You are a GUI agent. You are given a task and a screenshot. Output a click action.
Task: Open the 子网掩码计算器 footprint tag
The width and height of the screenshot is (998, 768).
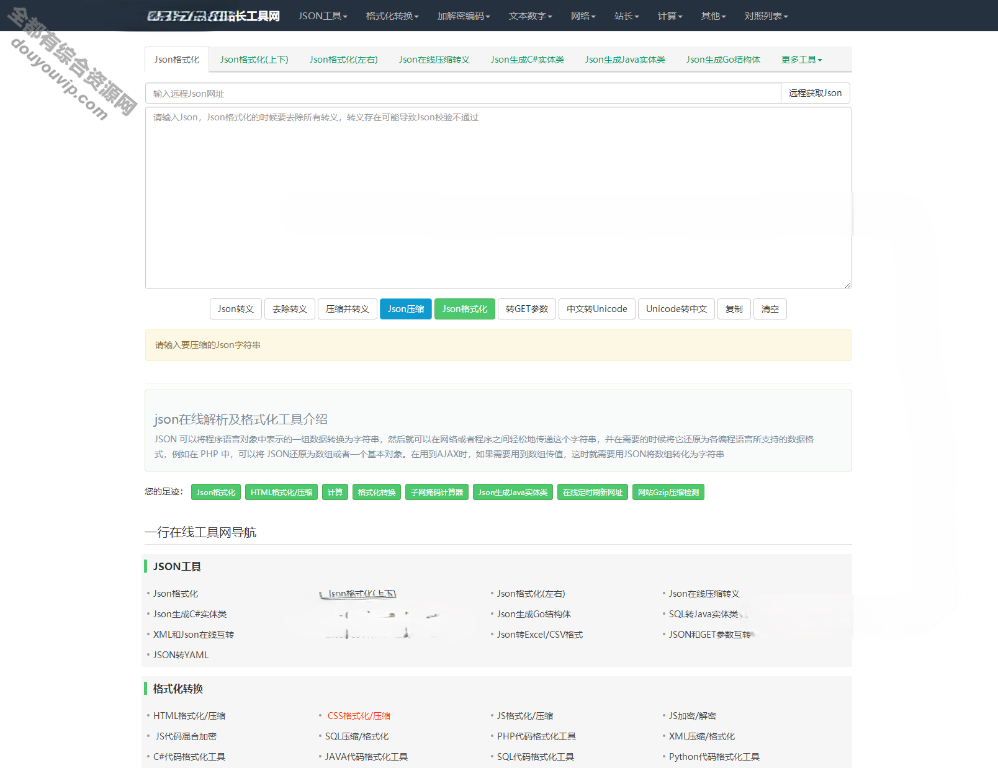tap(437, 492)
